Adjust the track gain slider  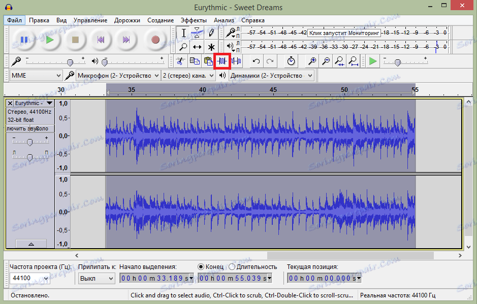point(29,141)
